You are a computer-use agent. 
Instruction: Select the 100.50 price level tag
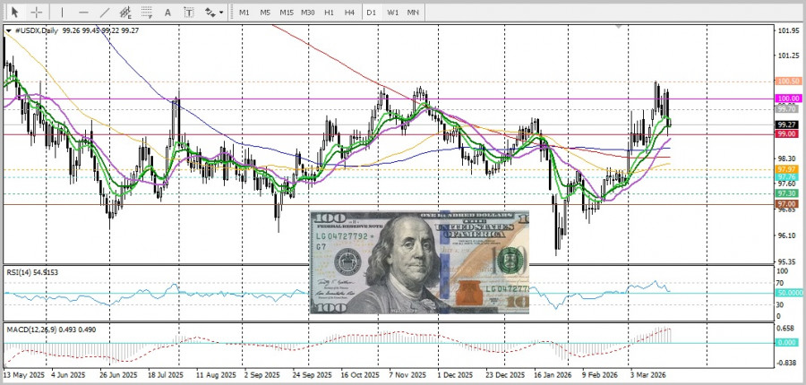[787, 81]
